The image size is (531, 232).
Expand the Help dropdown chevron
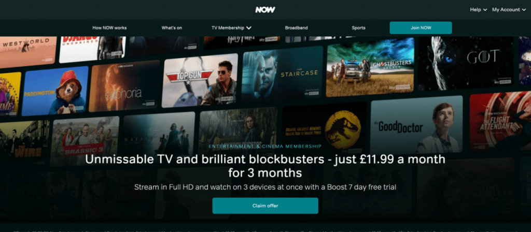(x=485, y=10)
